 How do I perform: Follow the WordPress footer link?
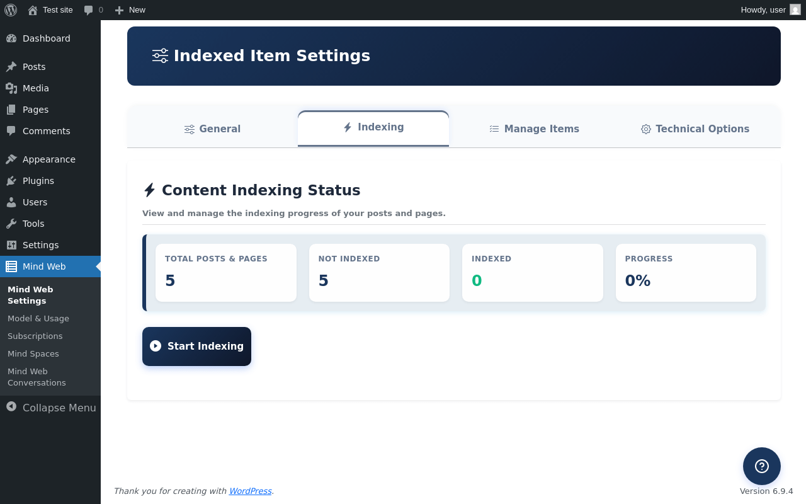pos(250,491)
